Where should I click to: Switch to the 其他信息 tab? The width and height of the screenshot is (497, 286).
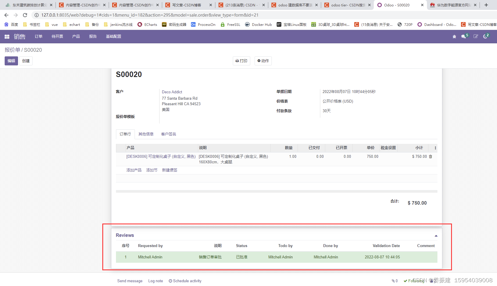(146, 134)
